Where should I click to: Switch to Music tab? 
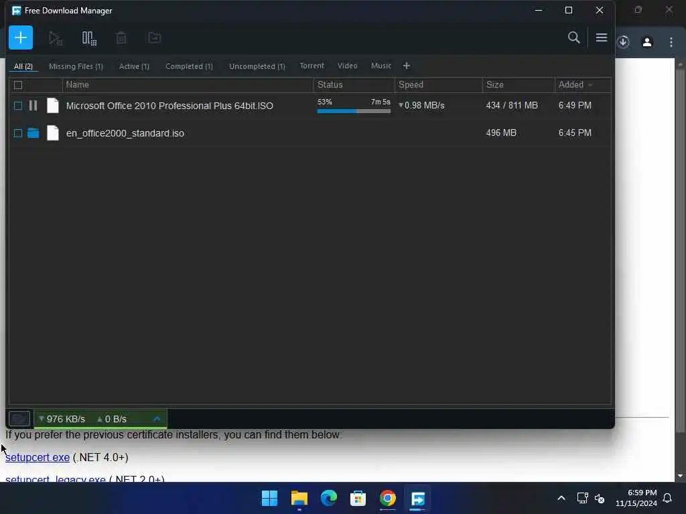pyautogui.click(x=381, y=66)
